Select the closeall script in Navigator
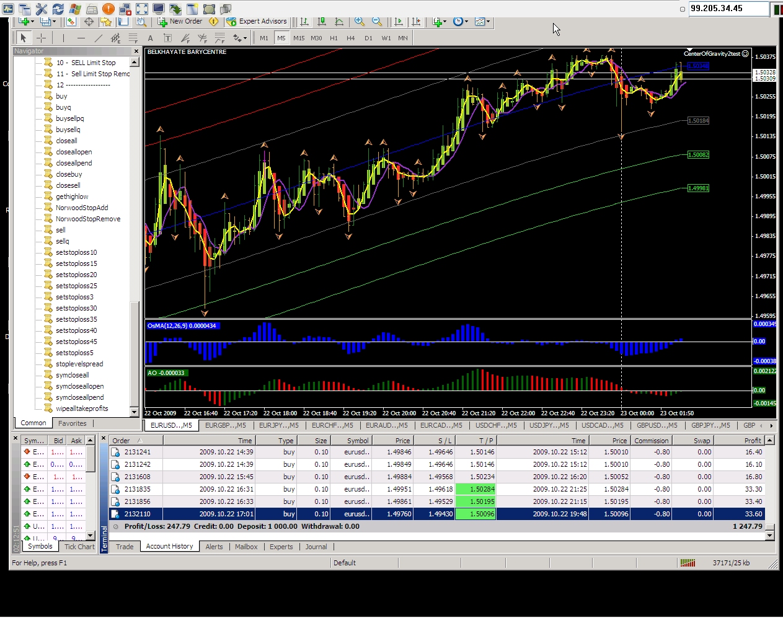783x618 pixels. click(x=66, y=141)
